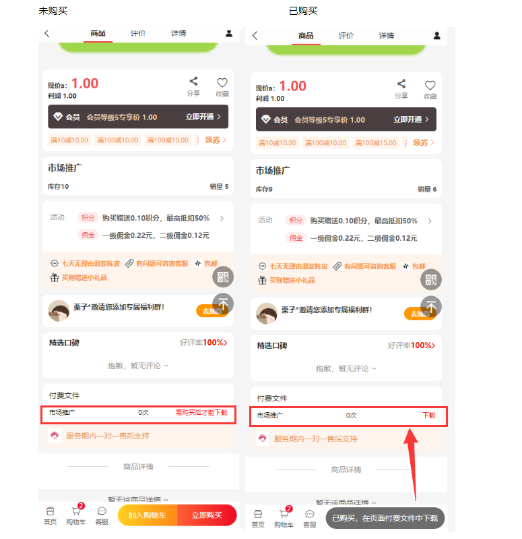Open 客服 chat icon in right bottom bar
This screenshot has height=539, width=522.
(310, 514)
